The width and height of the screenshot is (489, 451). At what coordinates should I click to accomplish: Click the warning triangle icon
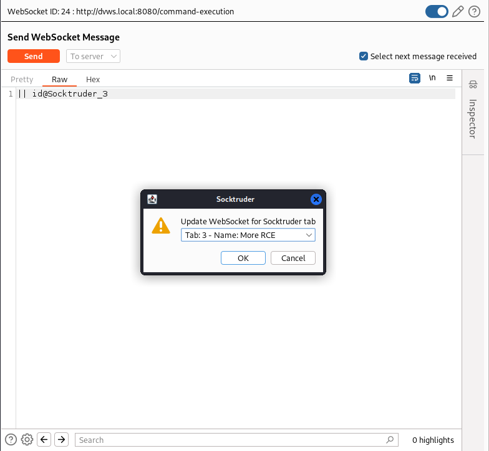pos(161,225)
